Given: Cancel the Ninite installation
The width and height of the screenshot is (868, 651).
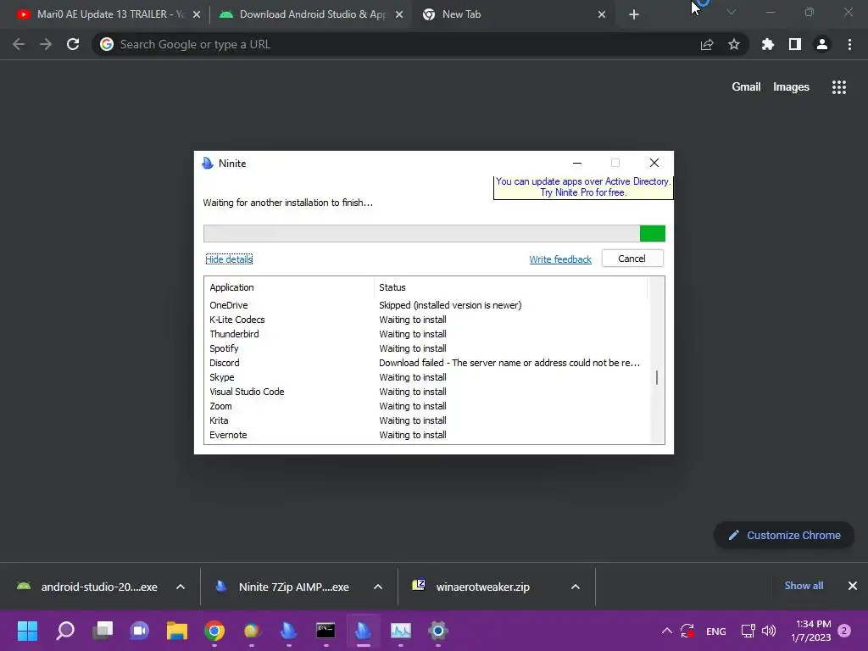Looking at the screenshot, I should pos(632,259).
